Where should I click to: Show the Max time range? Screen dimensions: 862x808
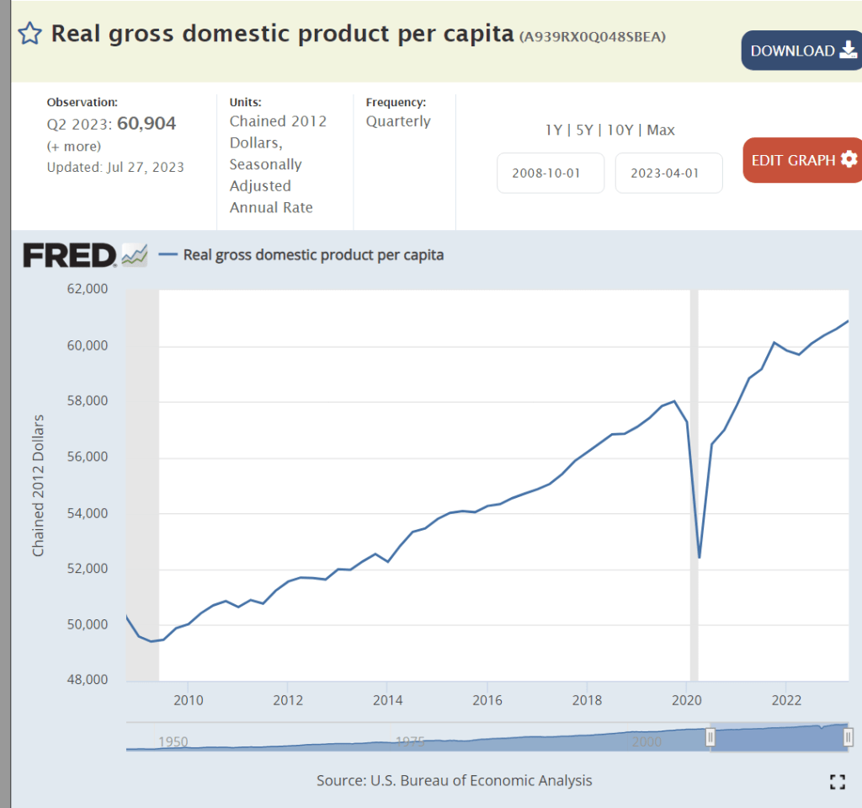(x=661, y=130)
